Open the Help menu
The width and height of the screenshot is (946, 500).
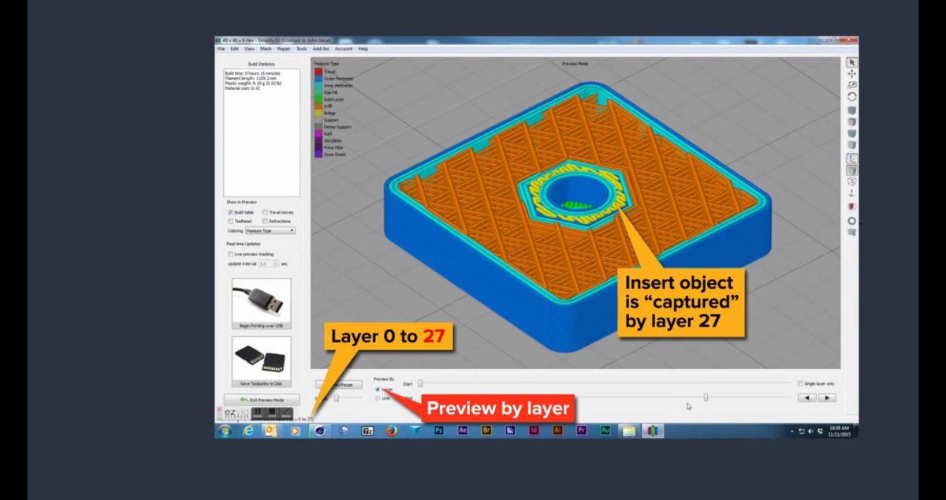363,49
